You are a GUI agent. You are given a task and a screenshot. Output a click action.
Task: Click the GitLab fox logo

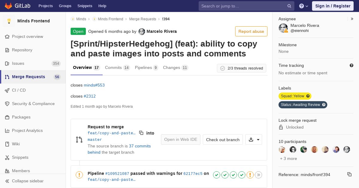(x=8, y=6)
